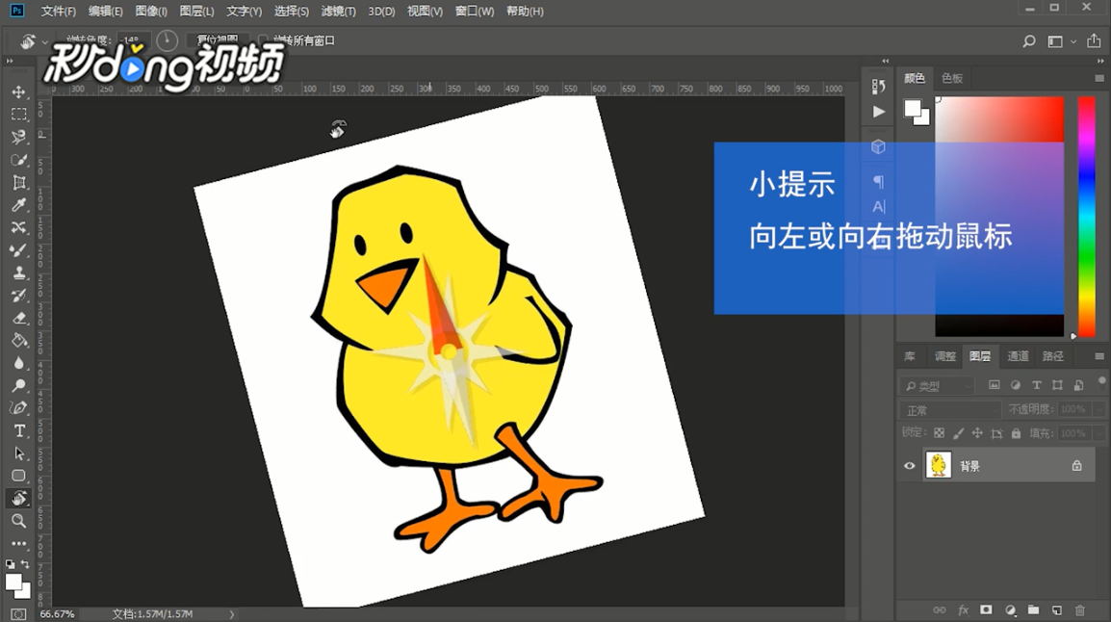The image size is (1111, 622).
Task: Create a new group folder icon
Action: tap(1034, 609)
